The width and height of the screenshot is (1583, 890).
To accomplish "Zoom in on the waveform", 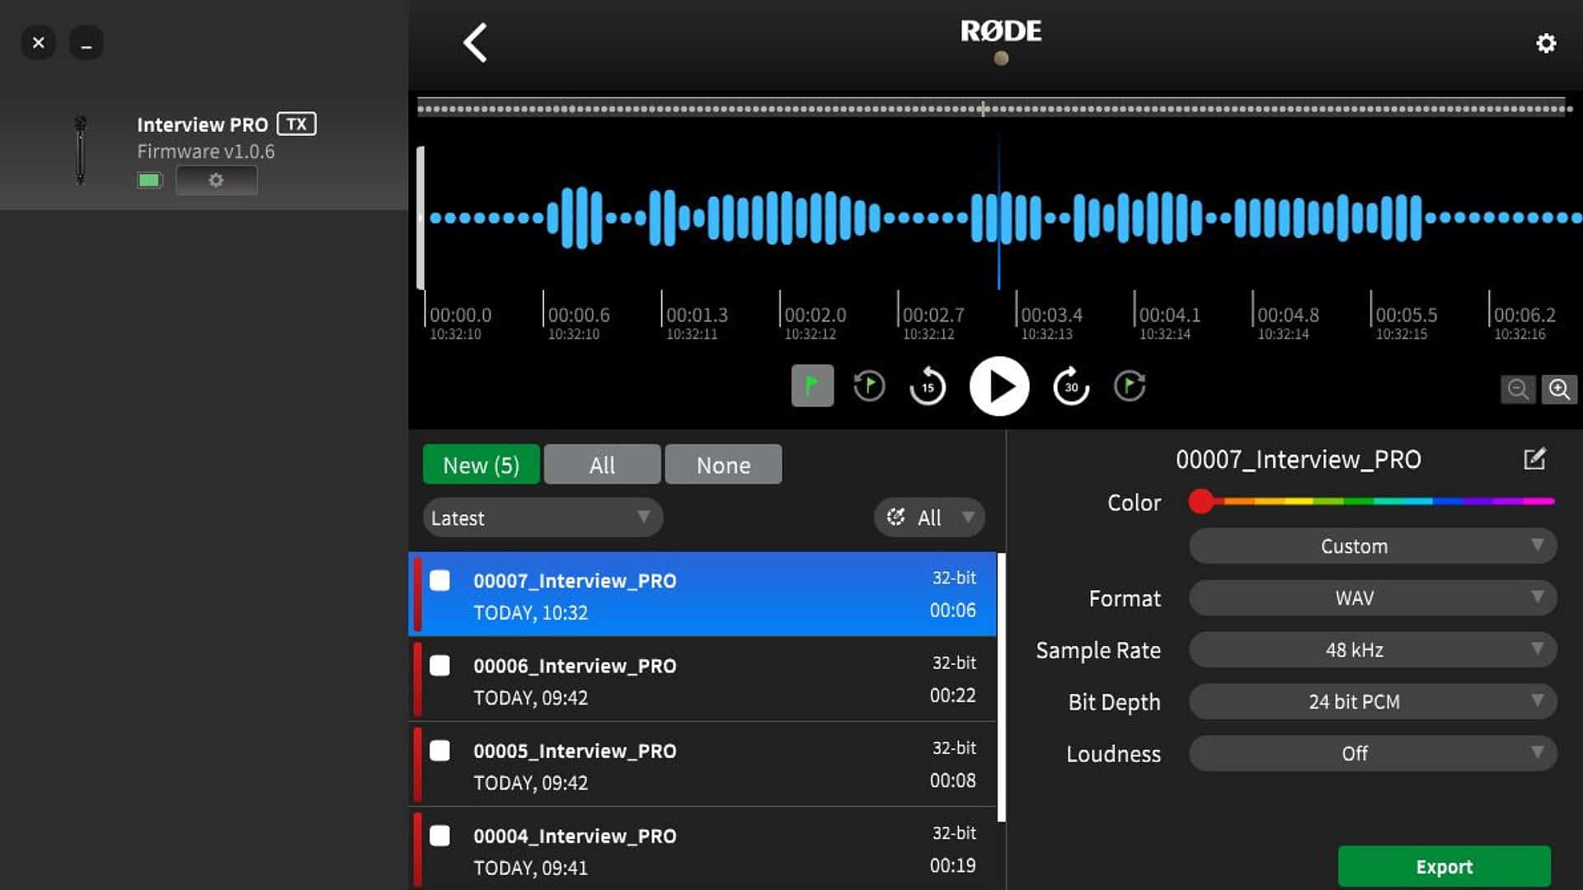I will pyautogui.click(x=1559, y=389).
